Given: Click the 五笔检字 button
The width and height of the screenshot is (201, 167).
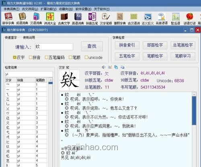Looking at the screenshot, I should [x=127, y=56].
